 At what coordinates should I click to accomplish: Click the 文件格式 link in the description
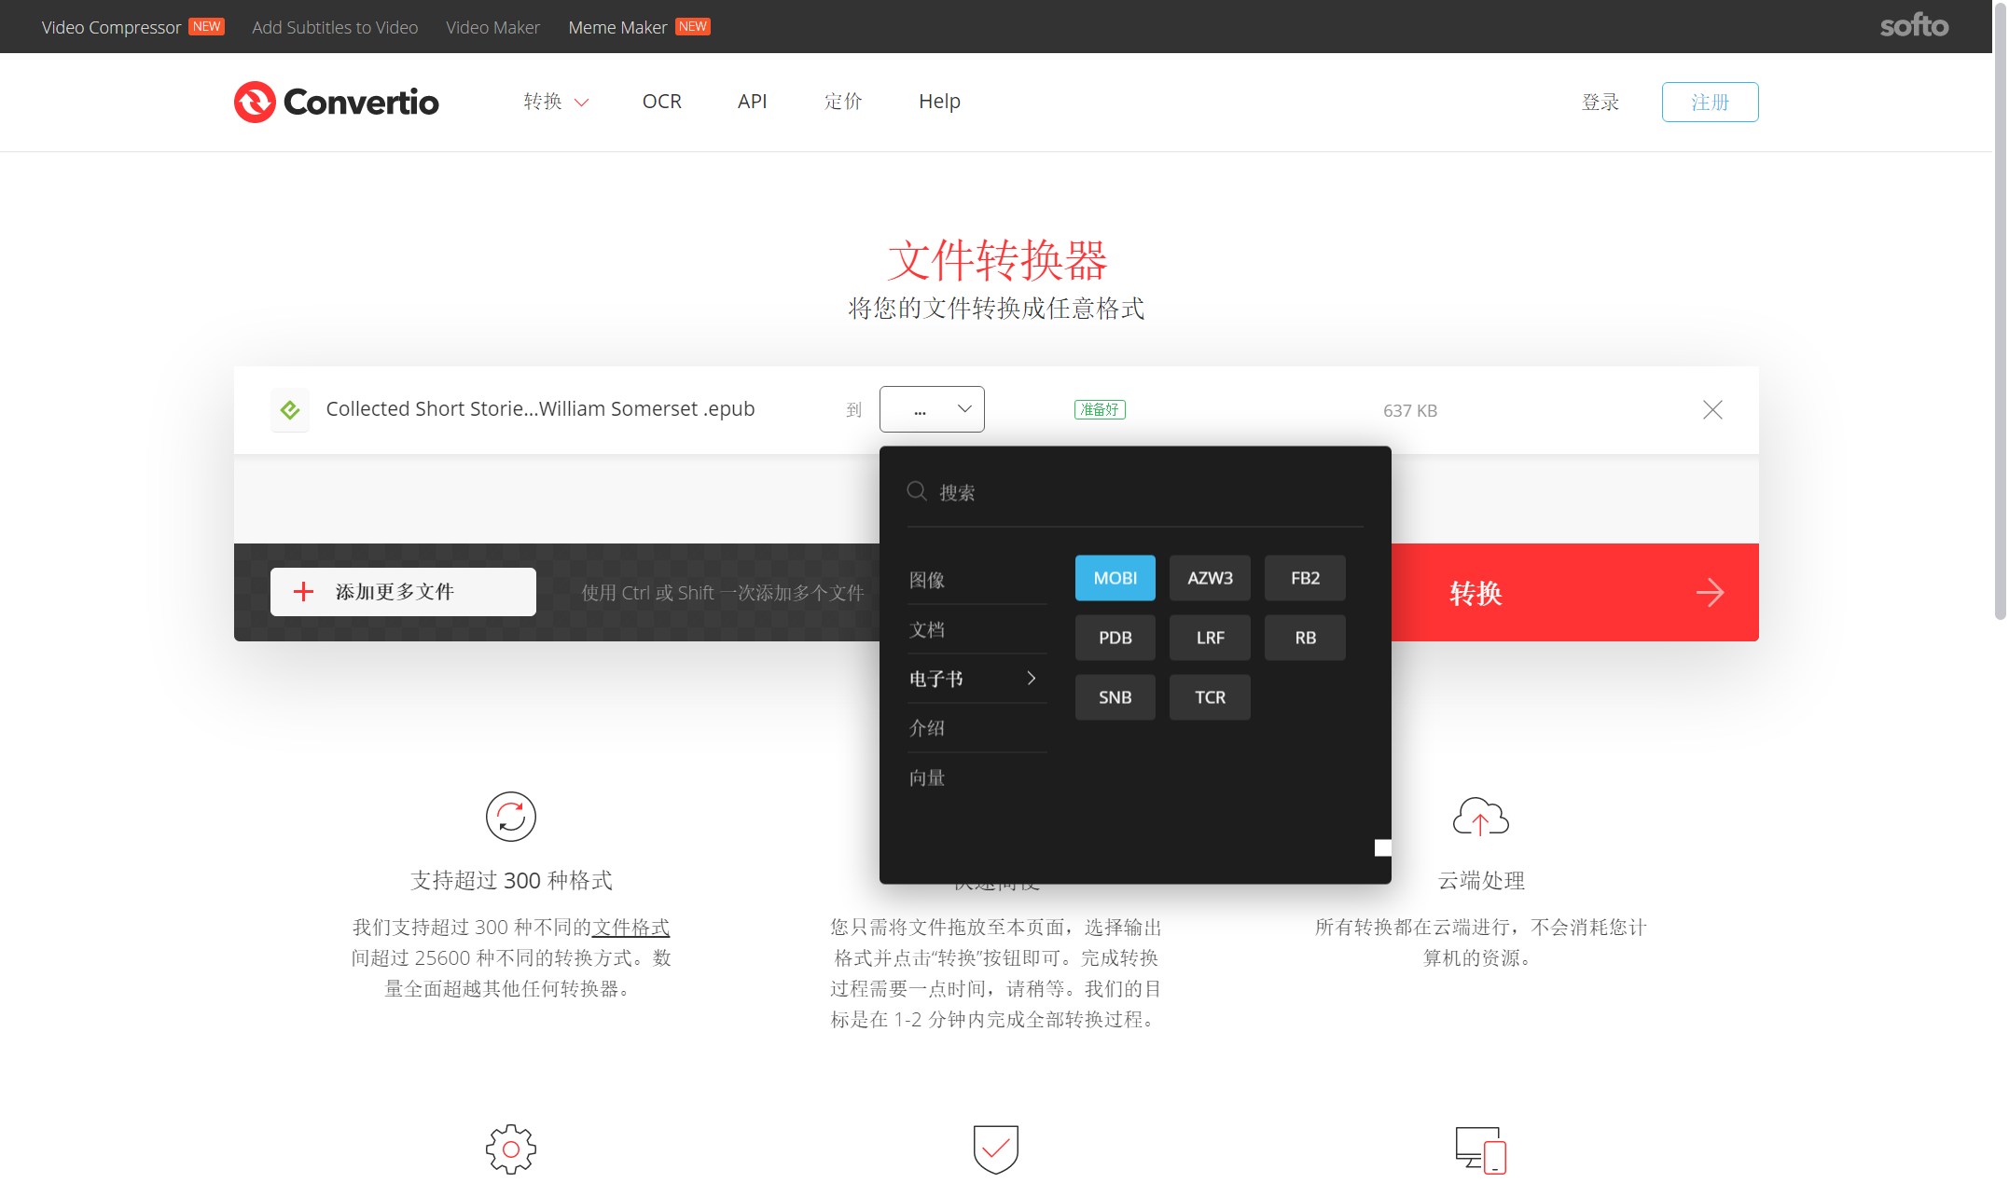click(630, 927)
